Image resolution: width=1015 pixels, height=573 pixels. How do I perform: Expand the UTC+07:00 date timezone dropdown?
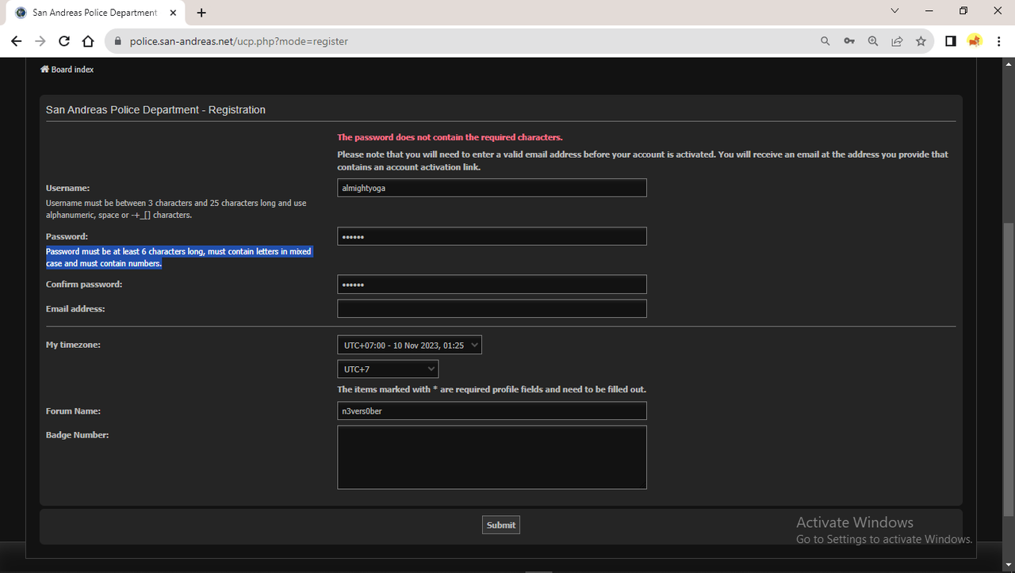click(x=409, y=345)
